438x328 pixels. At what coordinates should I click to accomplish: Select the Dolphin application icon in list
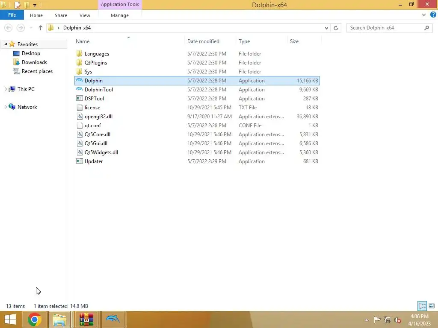click(79, 81)
